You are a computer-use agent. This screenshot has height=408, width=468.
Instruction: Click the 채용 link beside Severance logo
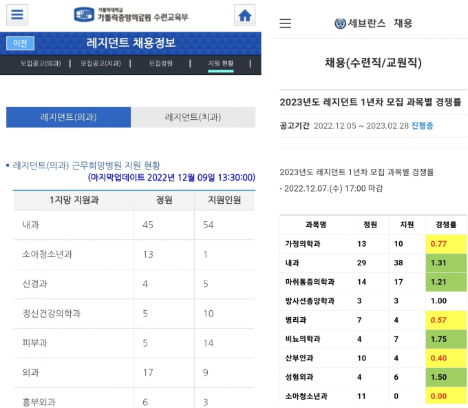(x=403, y=23)
